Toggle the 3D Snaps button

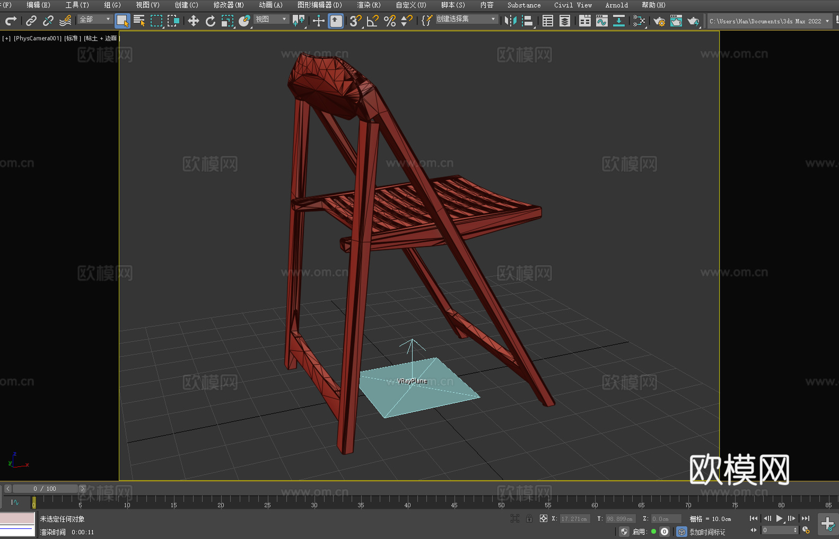(355, 21)
